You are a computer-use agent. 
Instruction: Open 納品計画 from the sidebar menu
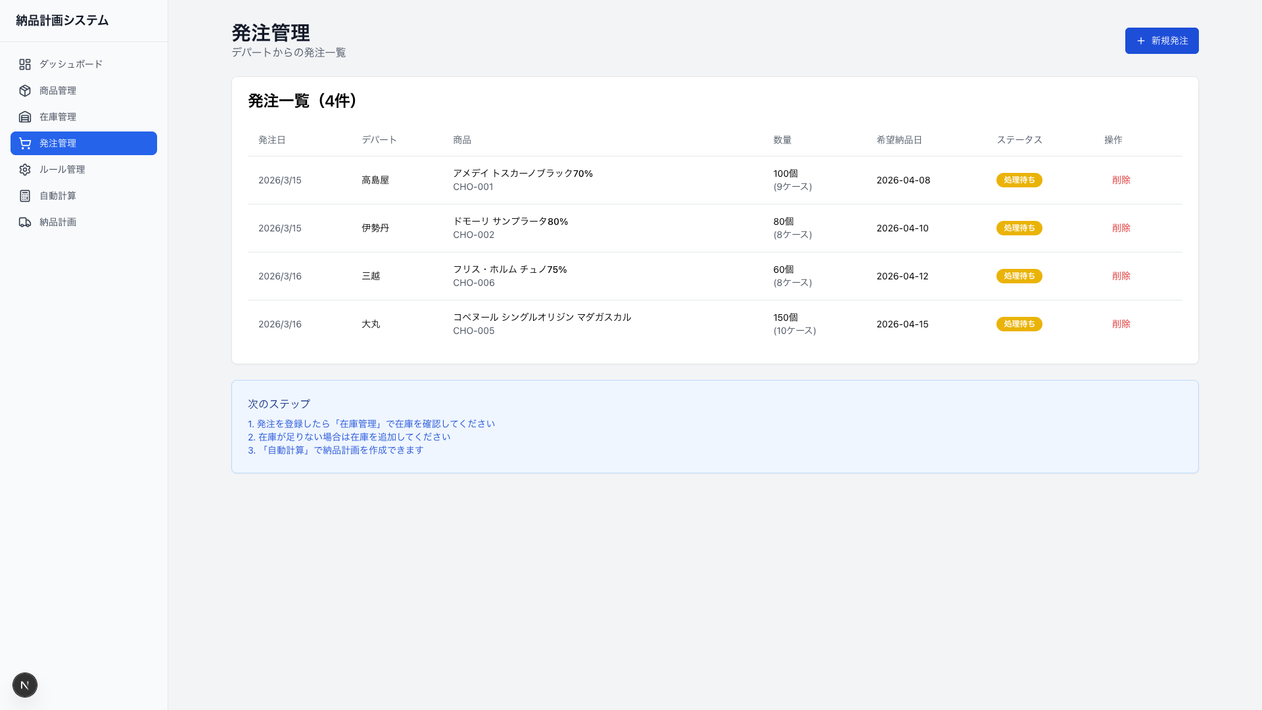point(57,222)
